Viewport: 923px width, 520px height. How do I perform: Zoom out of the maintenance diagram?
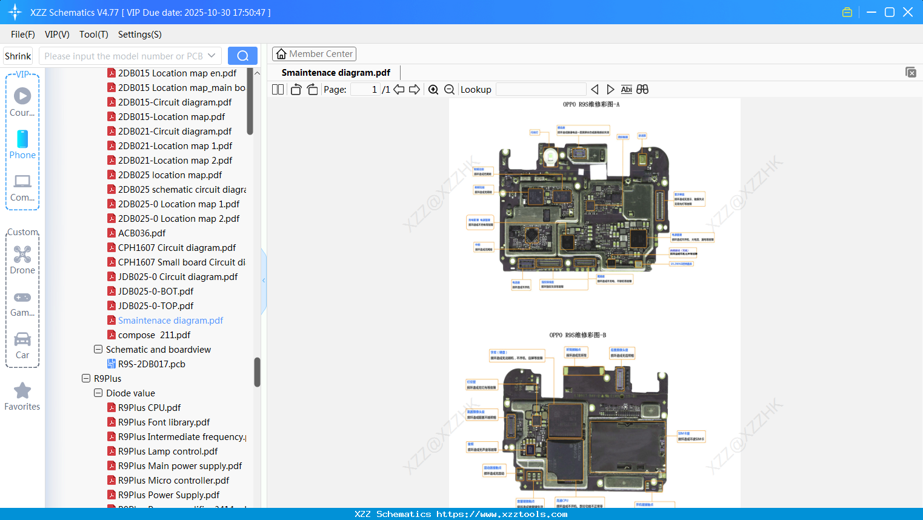449,89
